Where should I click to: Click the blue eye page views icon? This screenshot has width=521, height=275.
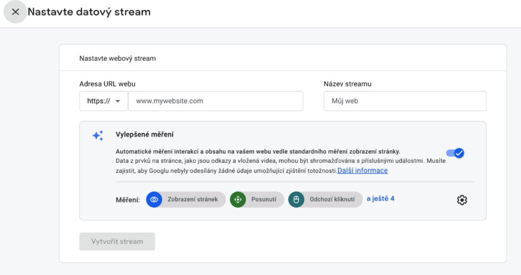[154, 200]
